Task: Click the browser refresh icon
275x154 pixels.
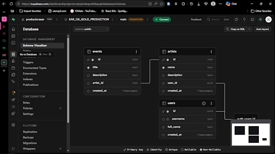Action: point(11,4)
